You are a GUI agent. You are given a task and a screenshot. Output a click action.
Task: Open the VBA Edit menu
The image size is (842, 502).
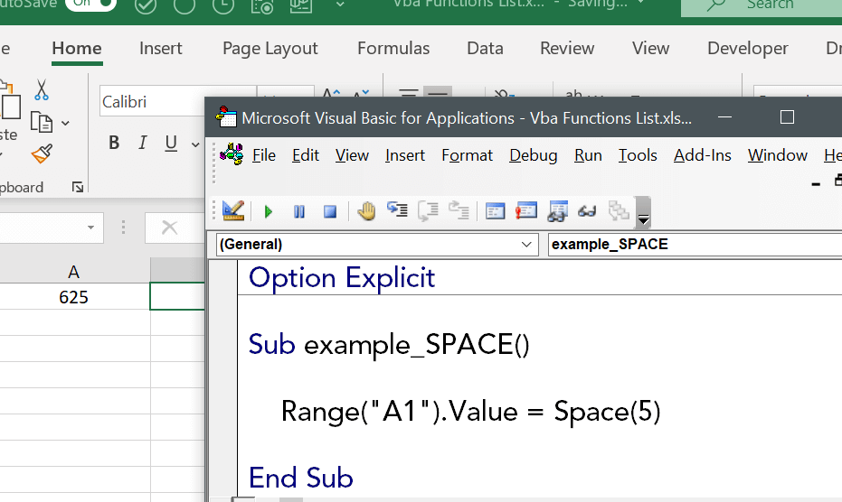pyautogui.click(x=306, y=155)
